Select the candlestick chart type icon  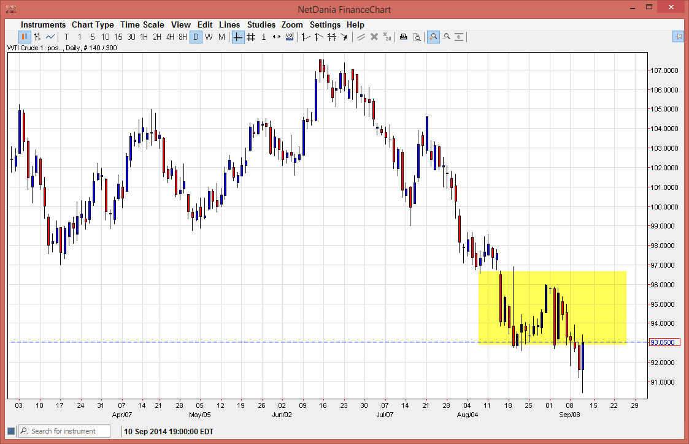point(23,37)
